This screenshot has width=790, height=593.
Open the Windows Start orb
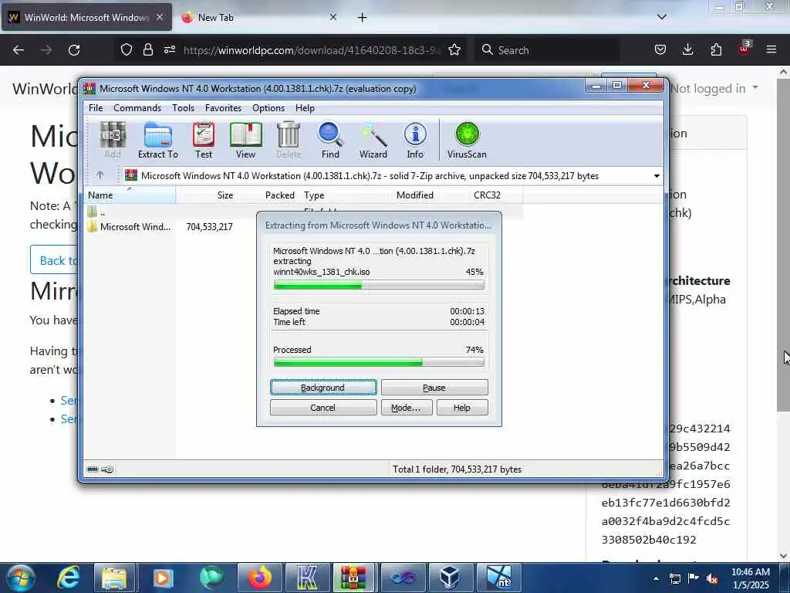20,578
